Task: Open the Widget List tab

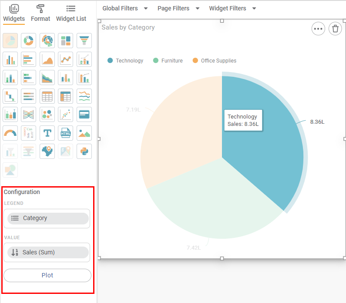Action: (x=71, y=13)
